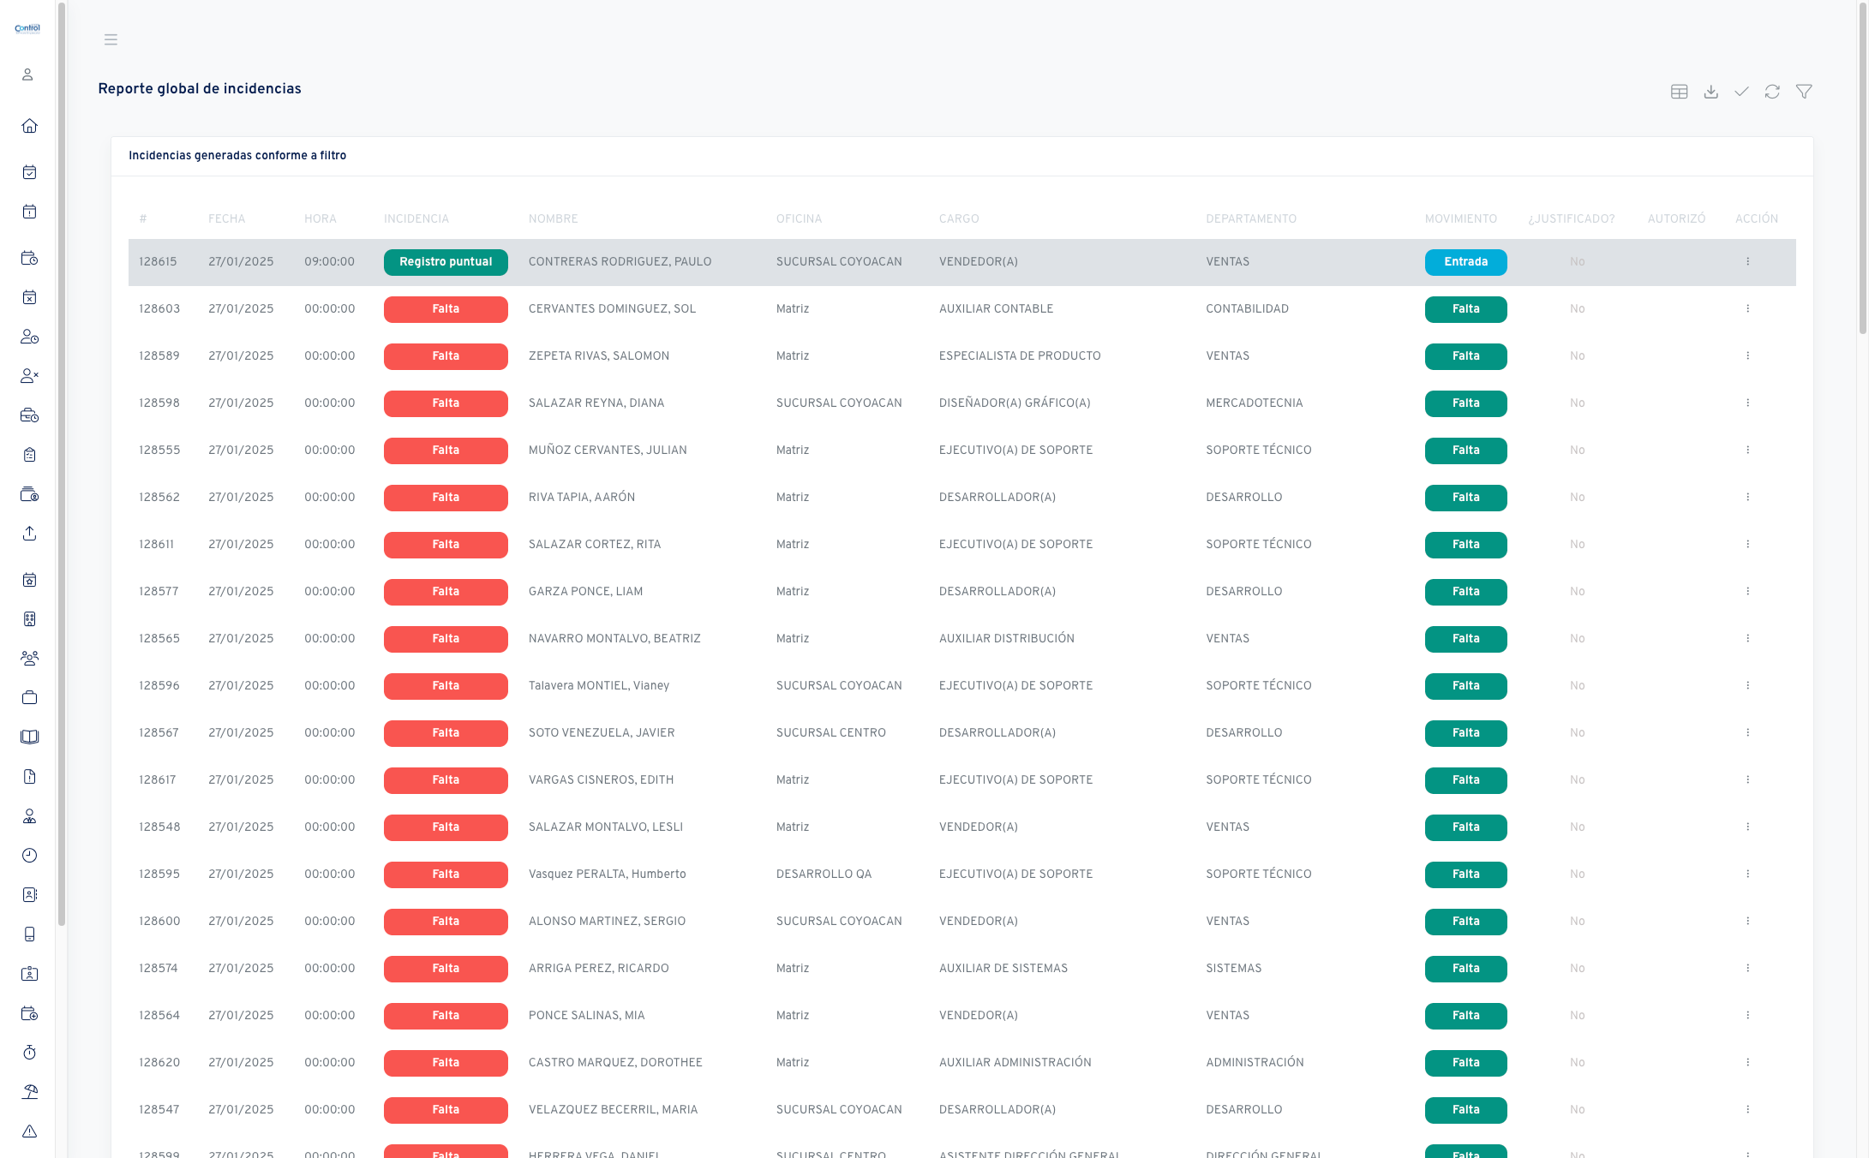
Task: Click the user profile sidebar icon
Action: tap(27, 75)
